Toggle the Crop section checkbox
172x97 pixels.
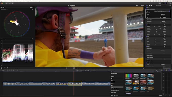pos(146,37)
